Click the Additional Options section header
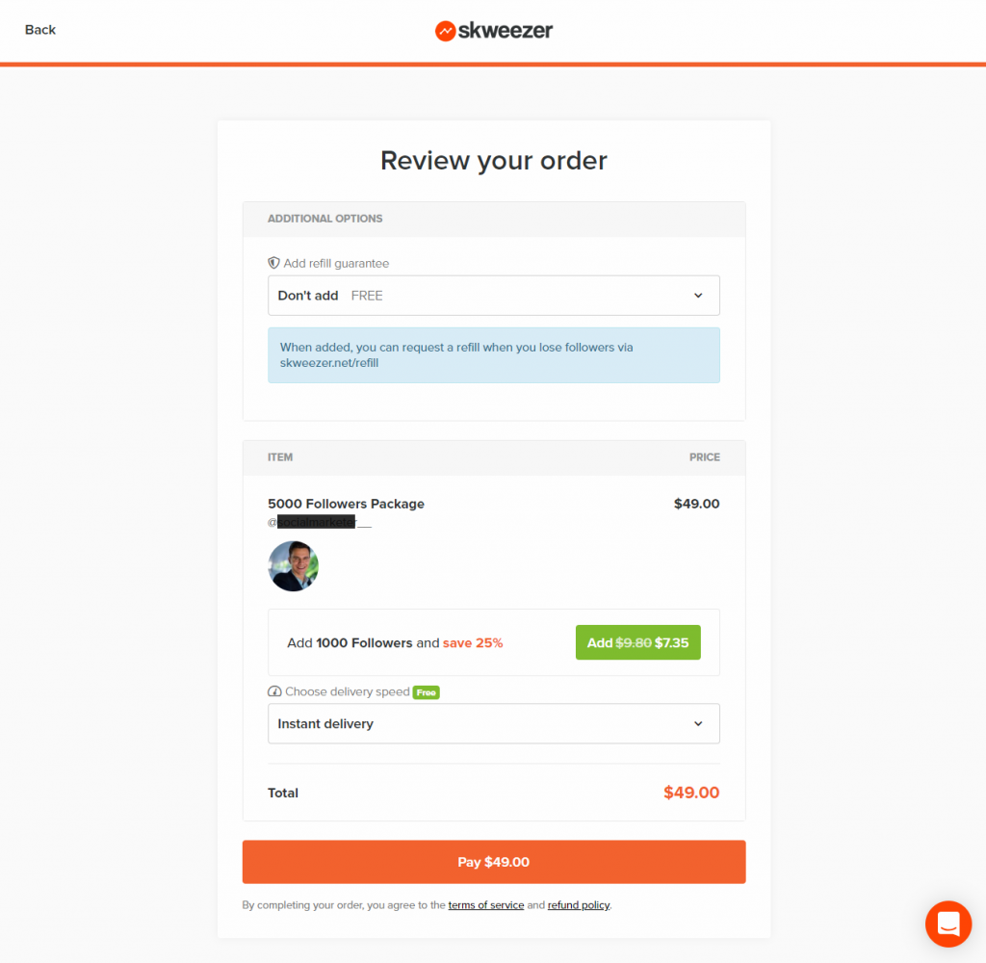 325,219
